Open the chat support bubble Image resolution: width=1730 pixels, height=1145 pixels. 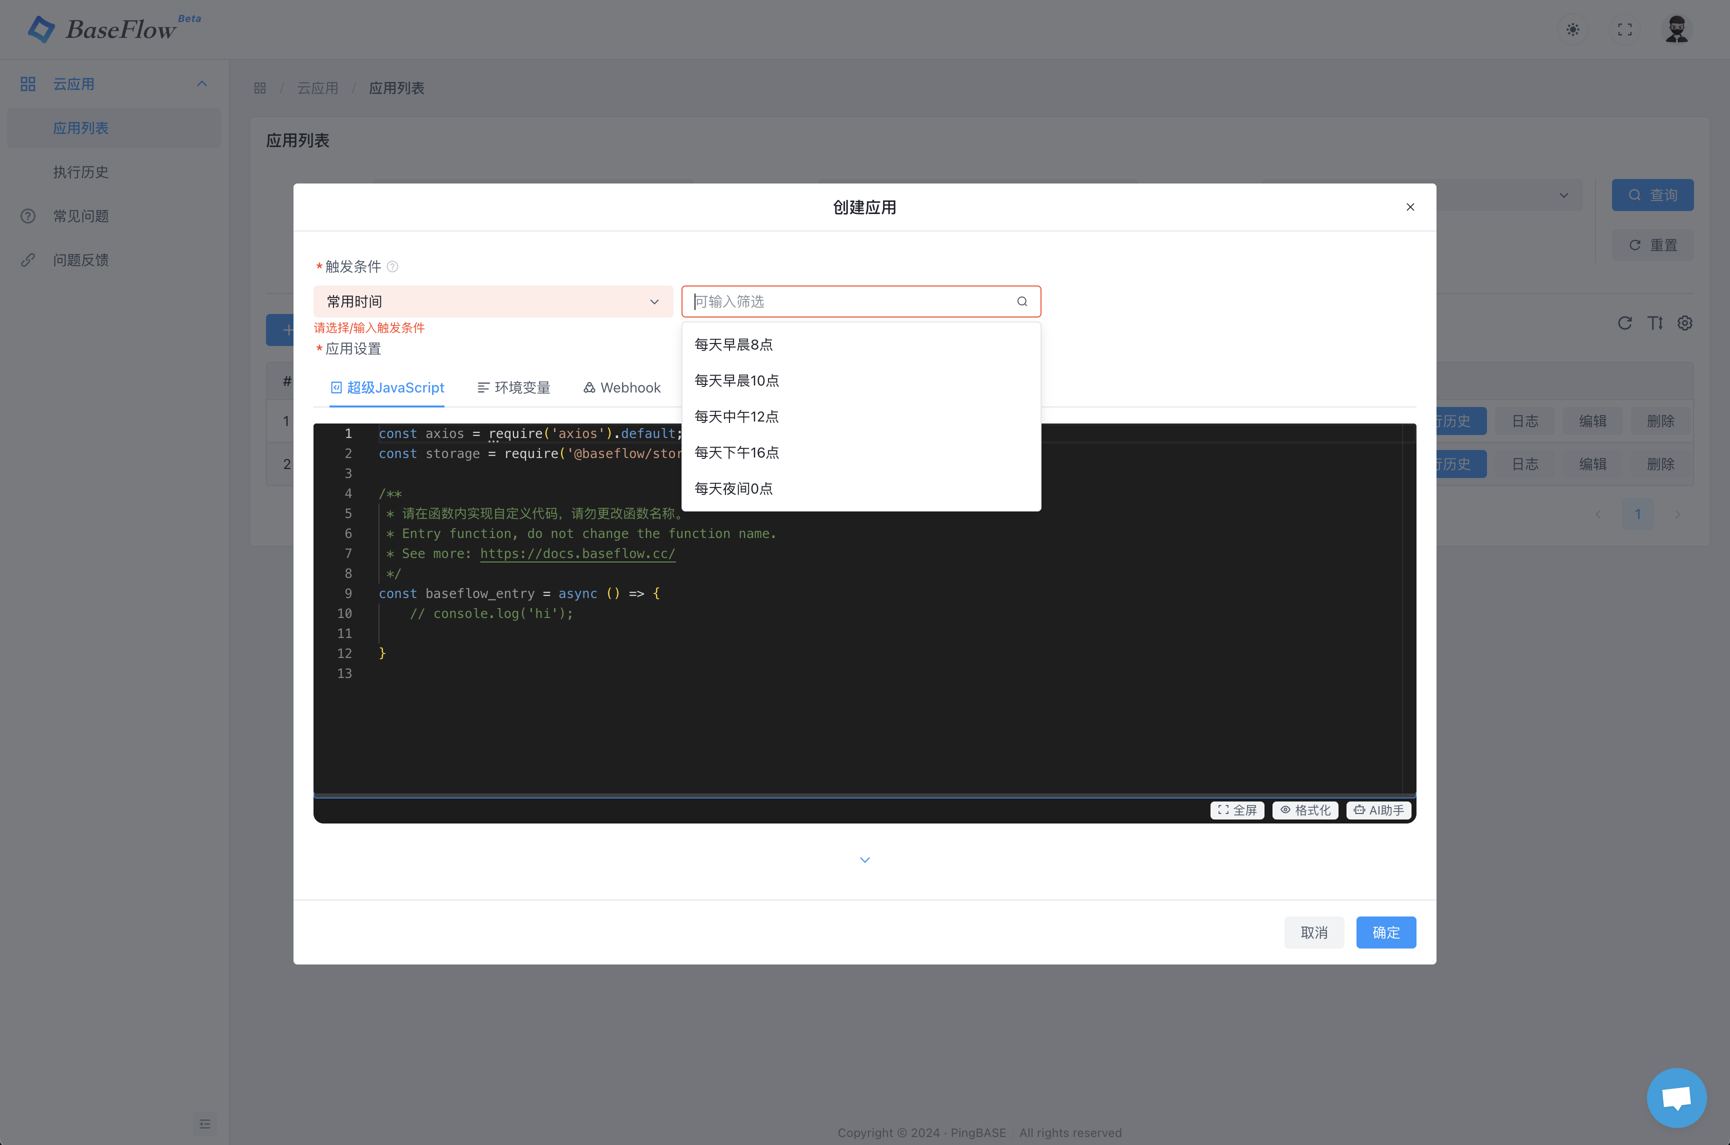coord(1676,1097)
